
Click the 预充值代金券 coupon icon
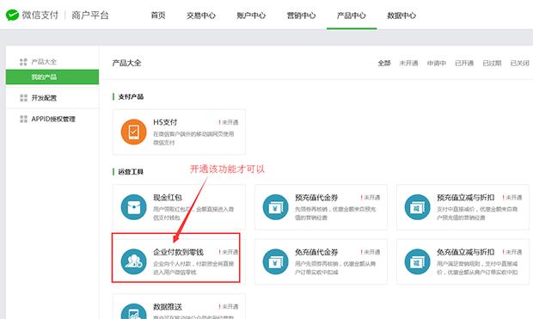tap(275, 206)
